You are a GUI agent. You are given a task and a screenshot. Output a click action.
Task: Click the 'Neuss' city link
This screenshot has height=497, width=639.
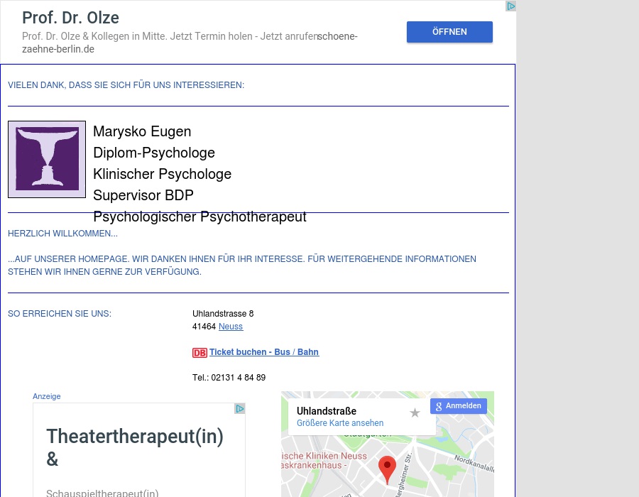click(x=230, y=327)
